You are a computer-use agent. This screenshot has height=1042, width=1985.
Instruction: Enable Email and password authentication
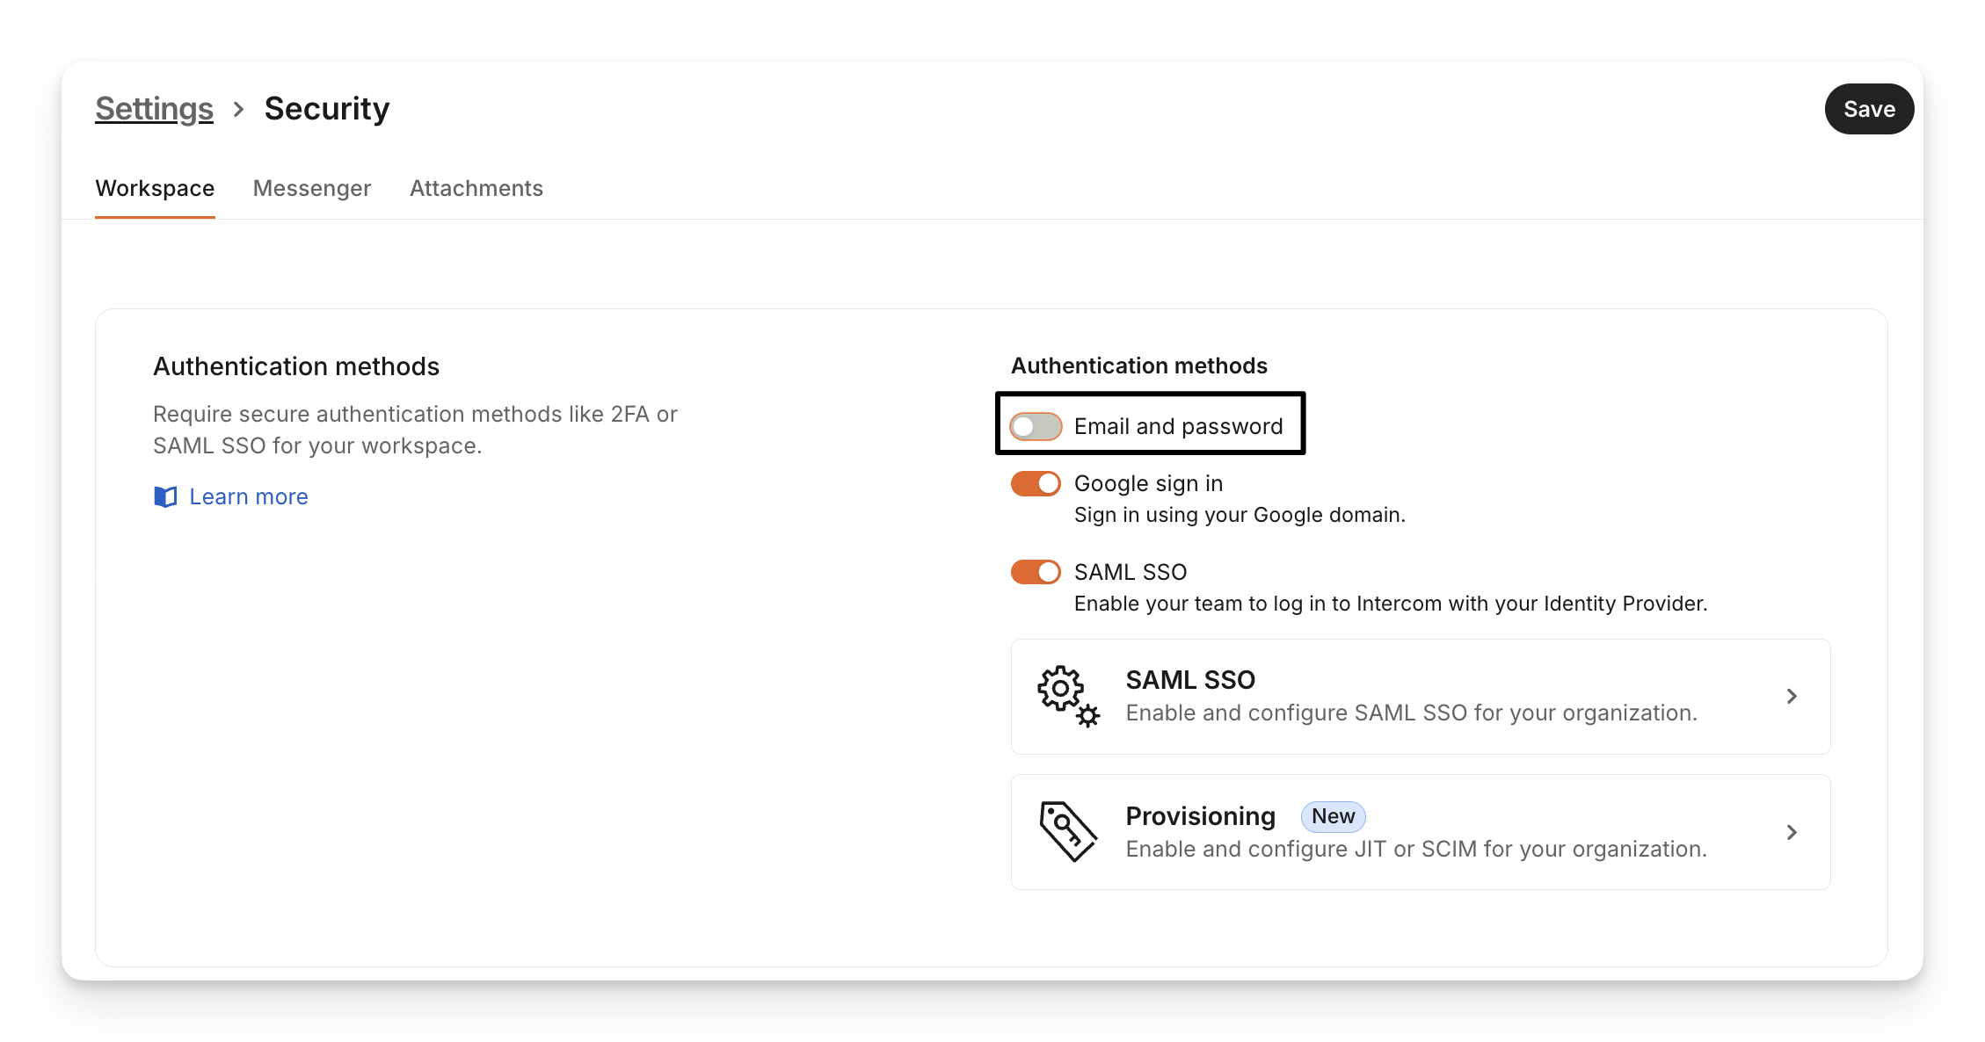point(1036,427)
